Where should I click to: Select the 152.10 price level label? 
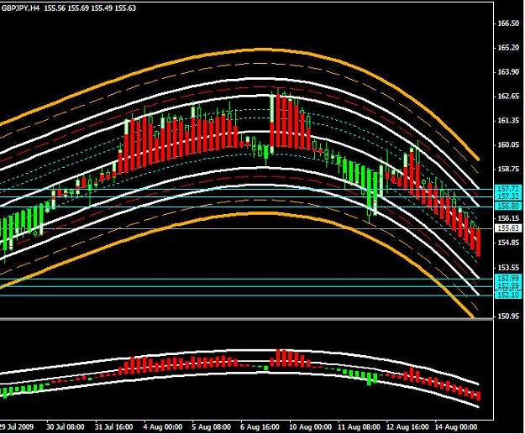(508, 295)
